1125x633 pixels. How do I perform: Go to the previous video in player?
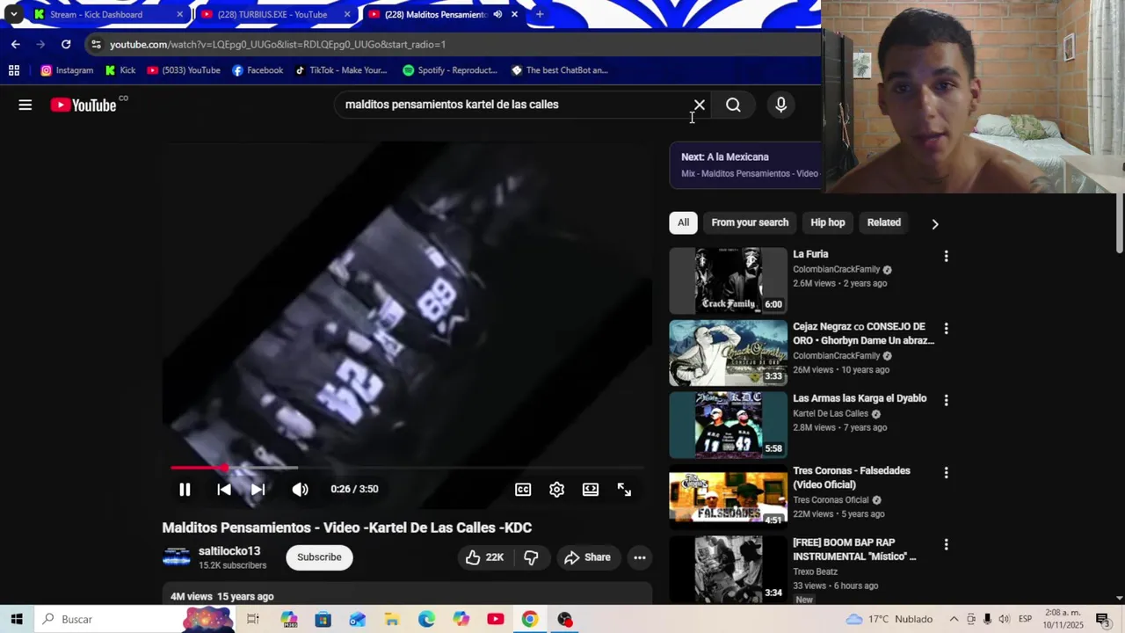[x=224, y=489]
